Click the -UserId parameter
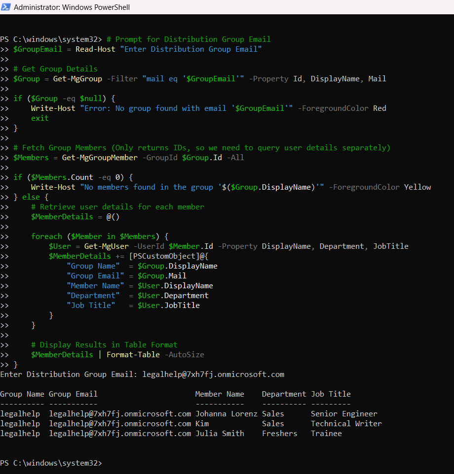 [149, 246]
